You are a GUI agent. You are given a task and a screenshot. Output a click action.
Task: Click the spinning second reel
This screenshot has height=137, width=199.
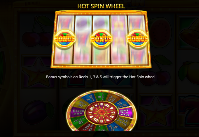(83, 40)
